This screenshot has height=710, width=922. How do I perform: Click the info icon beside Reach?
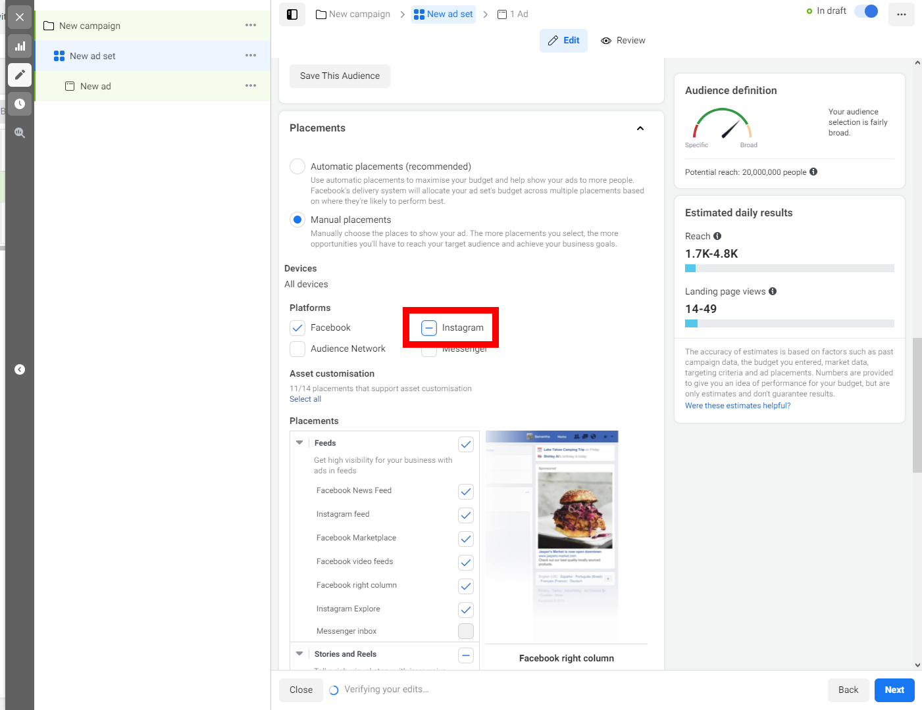point(717,236)
